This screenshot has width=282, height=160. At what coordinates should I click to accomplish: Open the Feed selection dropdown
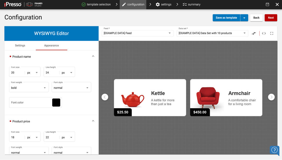point(170,33)
